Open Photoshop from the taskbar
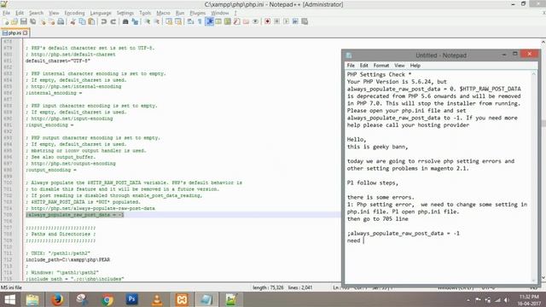546x307 pixels. [132, 299]
